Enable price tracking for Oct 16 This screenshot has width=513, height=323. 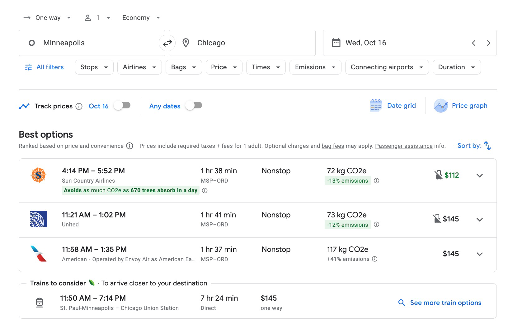122,106
